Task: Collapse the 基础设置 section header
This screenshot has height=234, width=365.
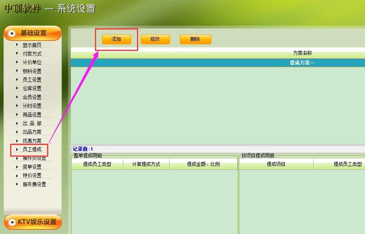Action: click(33, 33)
